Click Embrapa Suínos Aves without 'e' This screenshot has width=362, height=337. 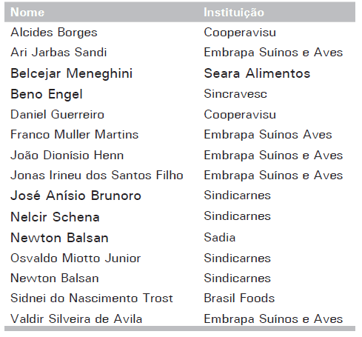(x=268, y=135)
